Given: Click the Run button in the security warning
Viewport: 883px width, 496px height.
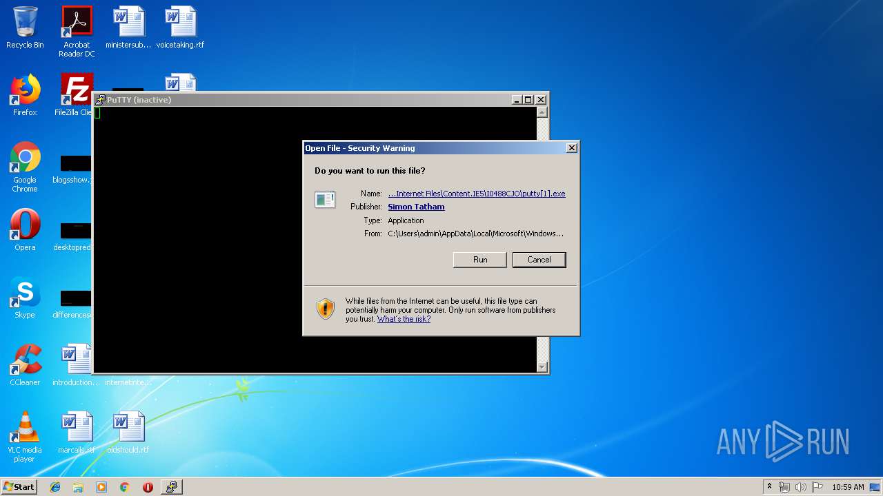Looking at the screenshot, I should pyautogui.click(x=480, y=260).
